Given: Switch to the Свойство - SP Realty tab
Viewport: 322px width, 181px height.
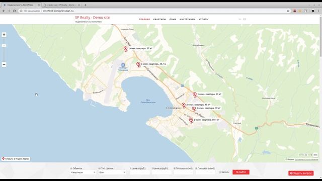Looking at the screenshot, I should [61, 5].
